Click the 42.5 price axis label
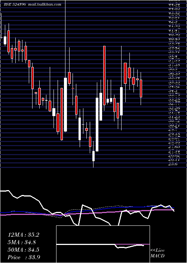The width and height of the screenshot is (187, 263). pos(173,22)
